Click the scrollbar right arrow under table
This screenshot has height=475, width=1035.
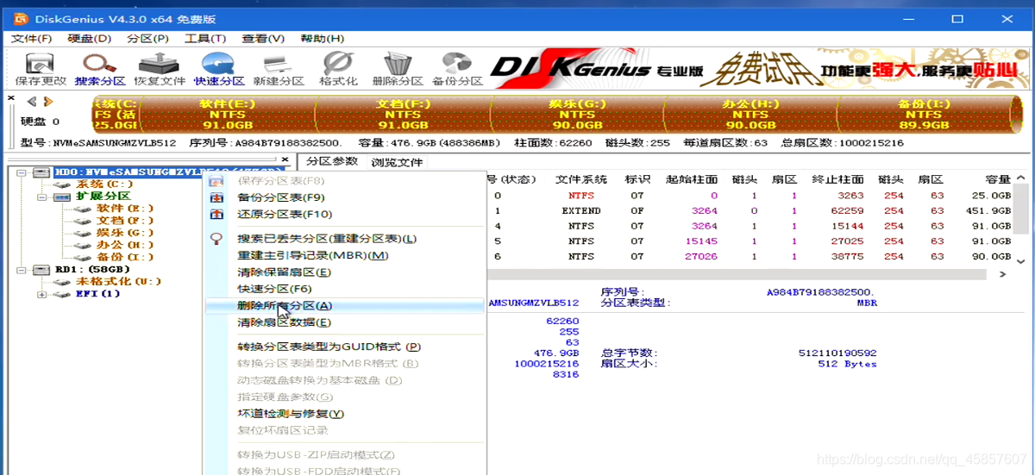[x=1002, y=274]
